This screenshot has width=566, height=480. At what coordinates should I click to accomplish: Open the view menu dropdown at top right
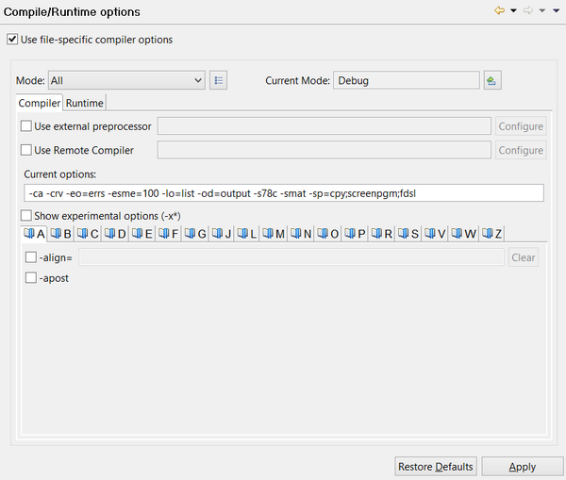555,11
